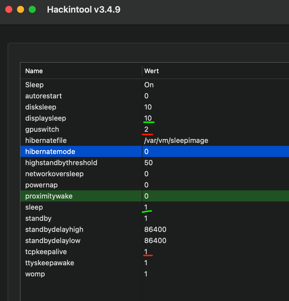Image resolution: width=289 pixels, height=301 pixels.
Task: Select the powernap row
Action: coord(155,185)
